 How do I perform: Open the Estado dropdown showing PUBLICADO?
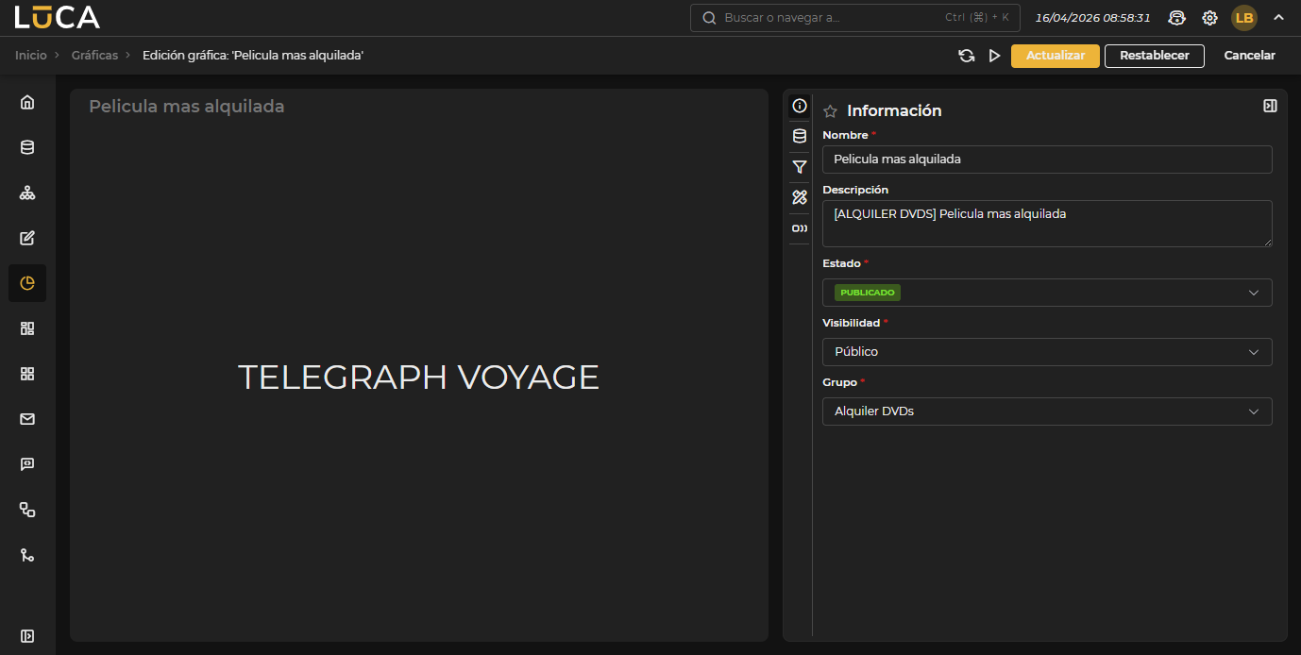pyautogui.click(x=1047, y=293)
